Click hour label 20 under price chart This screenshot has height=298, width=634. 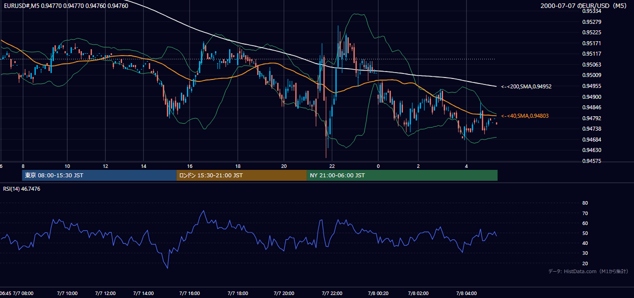(284, 166)
